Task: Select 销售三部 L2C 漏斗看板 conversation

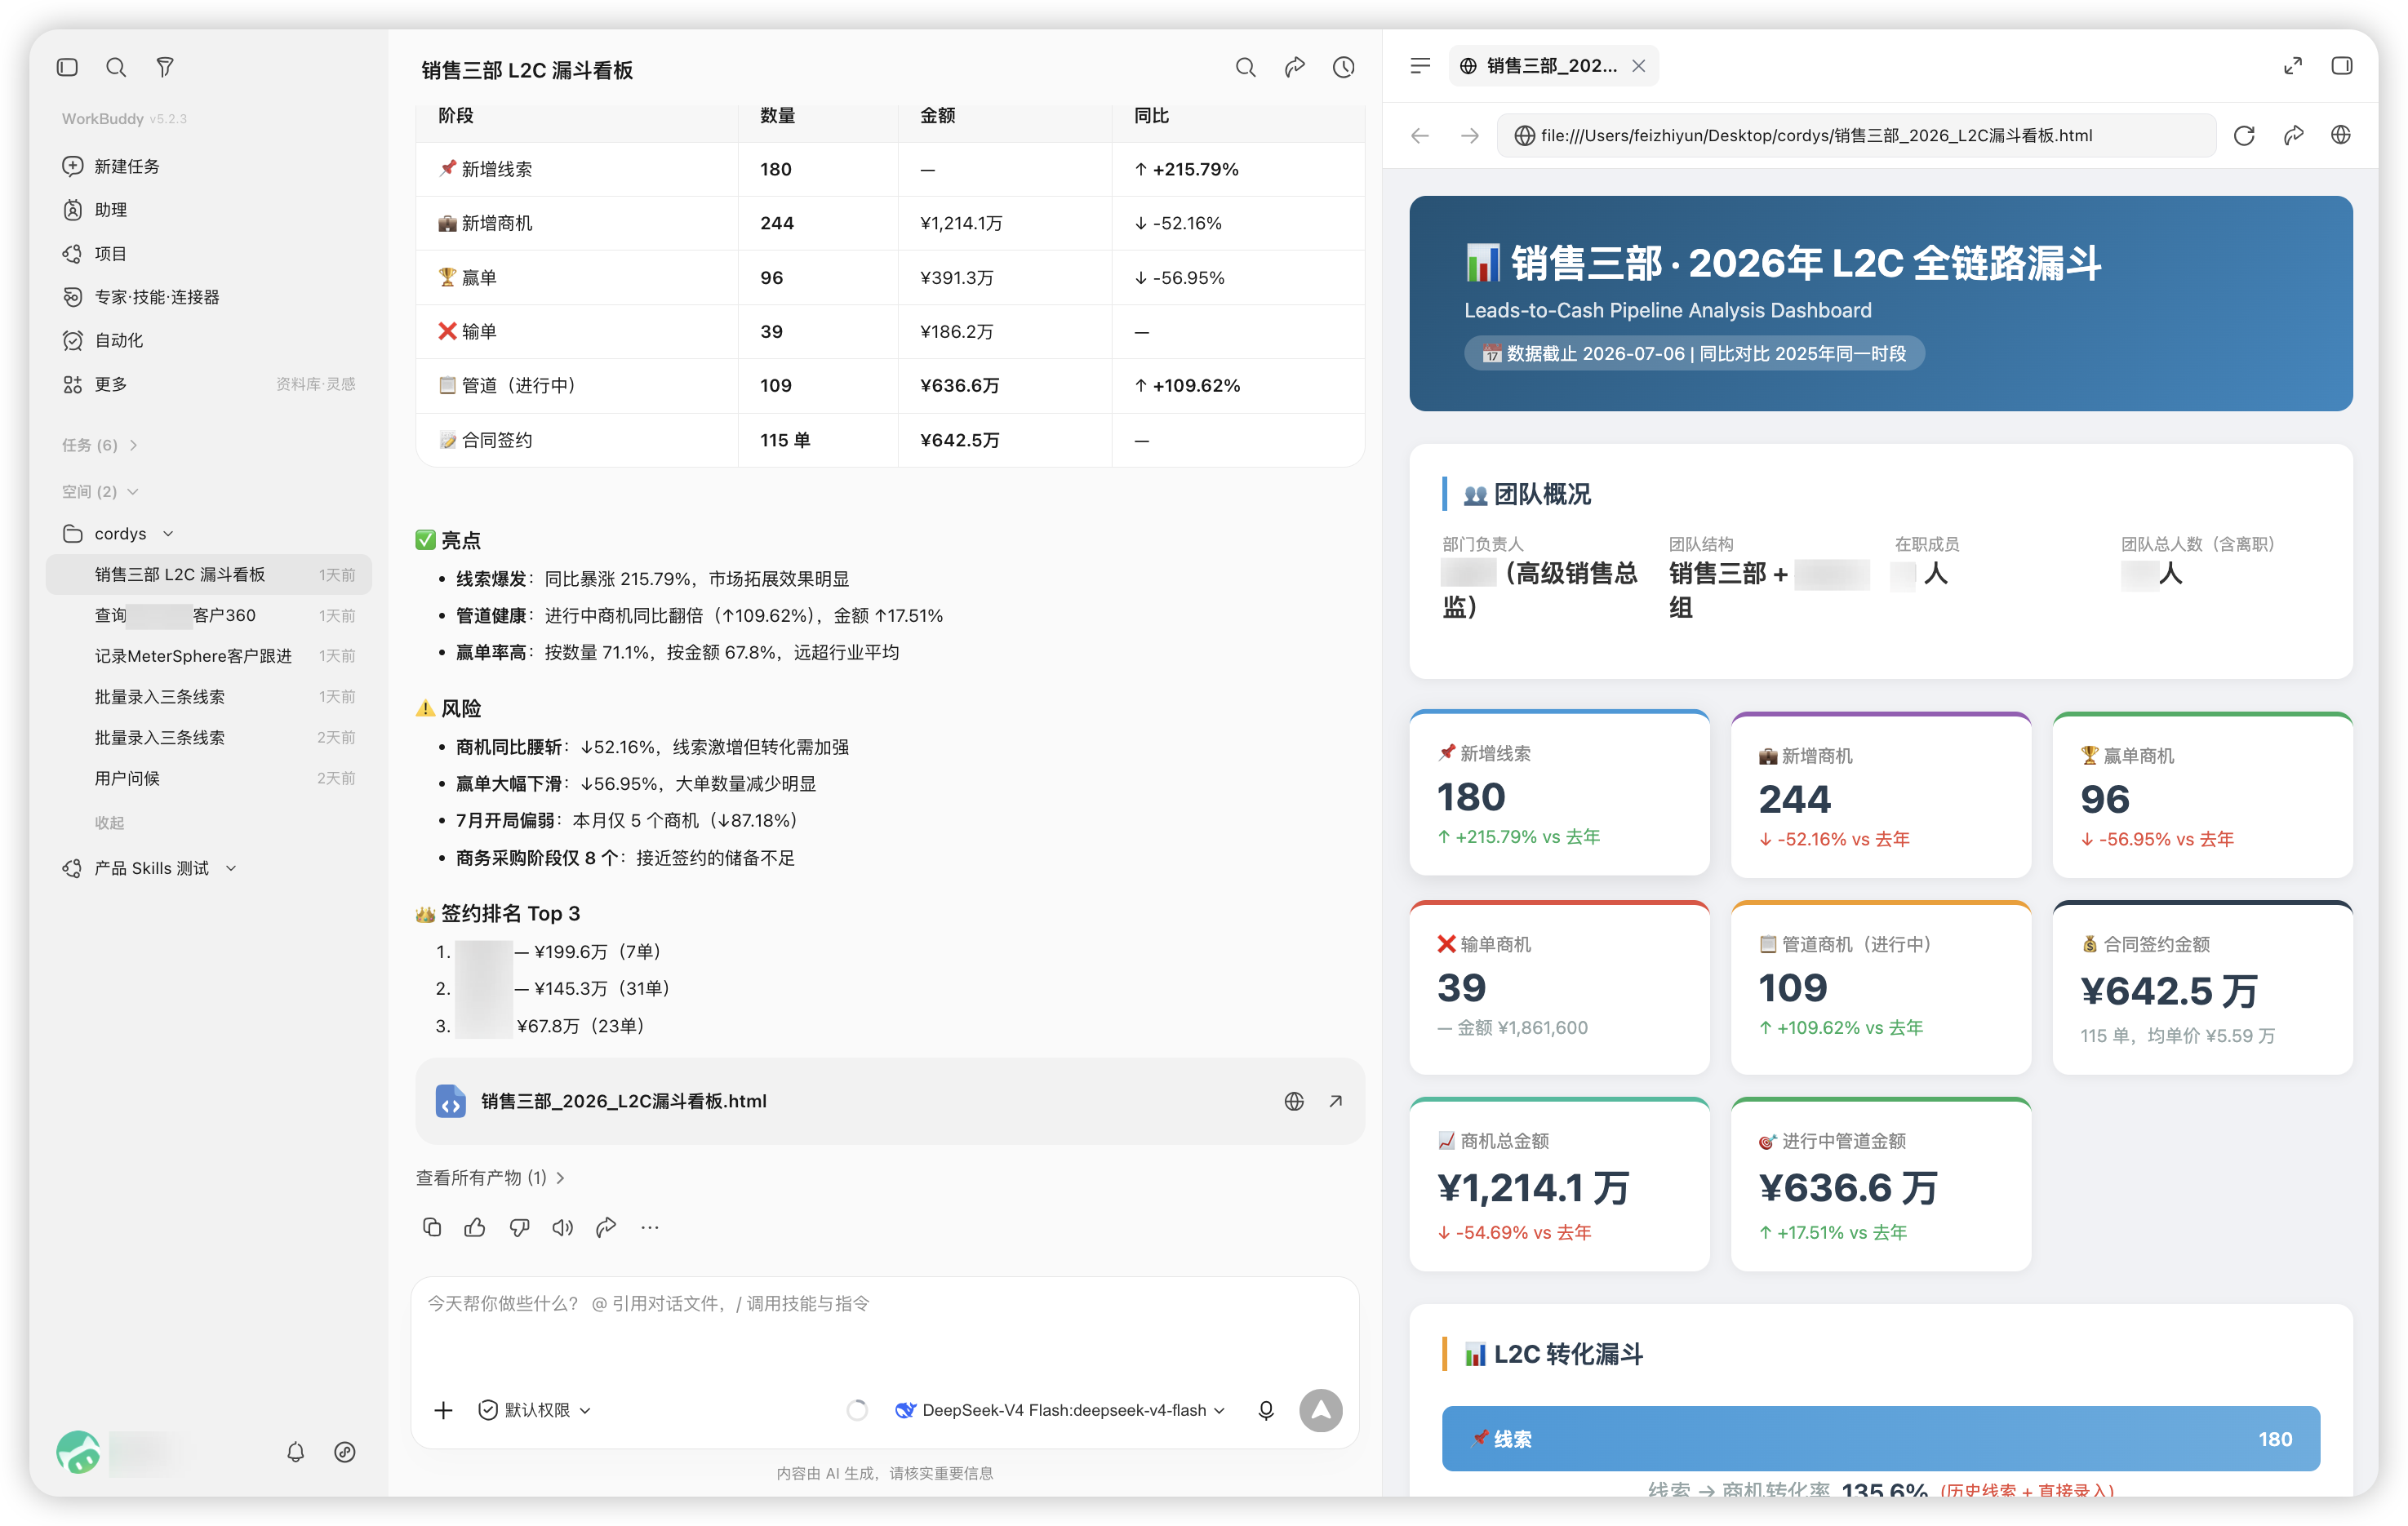Action: (x=209, y=574)
